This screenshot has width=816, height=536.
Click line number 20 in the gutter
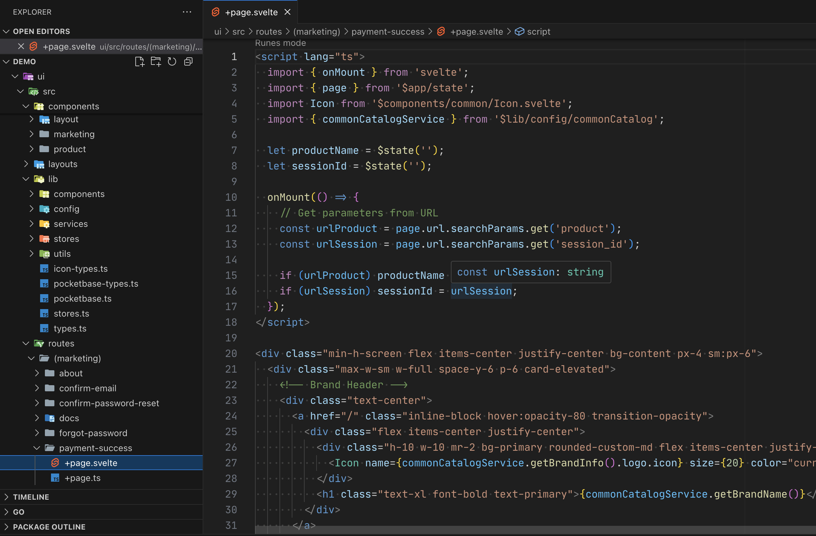[x=231, y=354]
